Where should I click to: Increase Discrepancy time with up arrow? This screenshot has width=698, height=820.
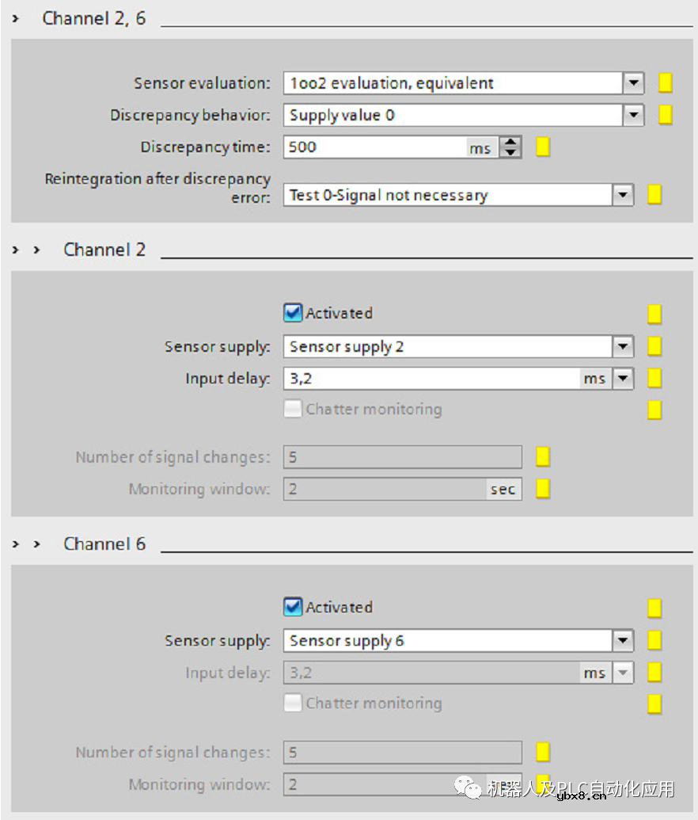(x=511, y=143)
